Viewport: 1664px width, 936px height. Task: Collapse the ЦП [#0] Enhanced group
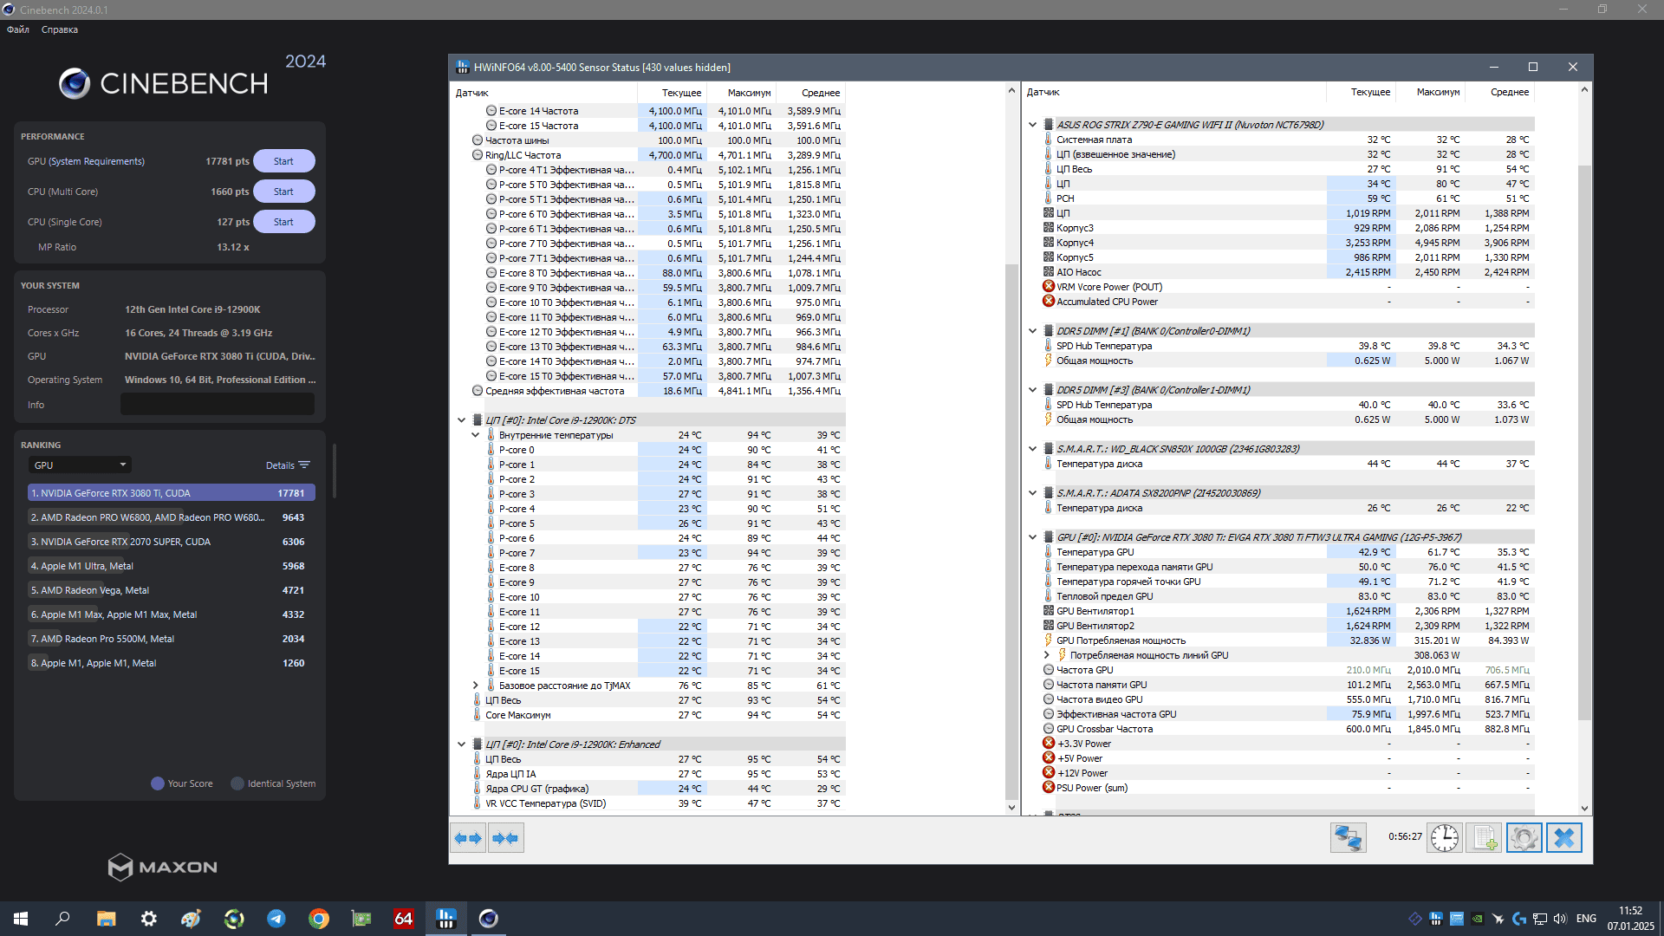point(462,744)
